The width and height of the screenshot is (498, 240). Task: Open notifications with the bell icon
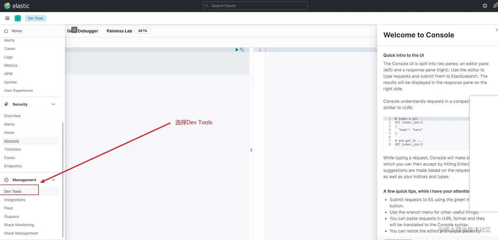(x=496, y=6)
